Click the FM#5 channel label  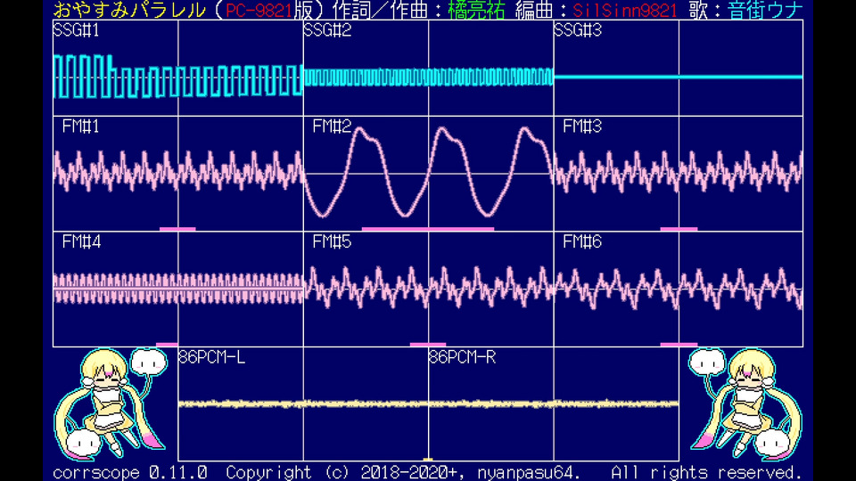332,241
